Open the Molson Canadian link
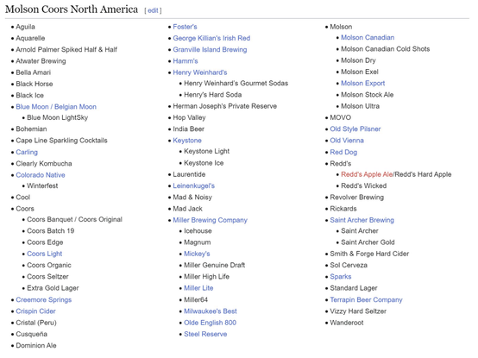This screenshot has width=478, height=358. pos(368,37)
